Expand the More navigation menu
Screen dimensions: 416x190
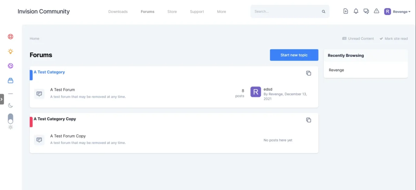pyautogui.click(x=222, y=11)
